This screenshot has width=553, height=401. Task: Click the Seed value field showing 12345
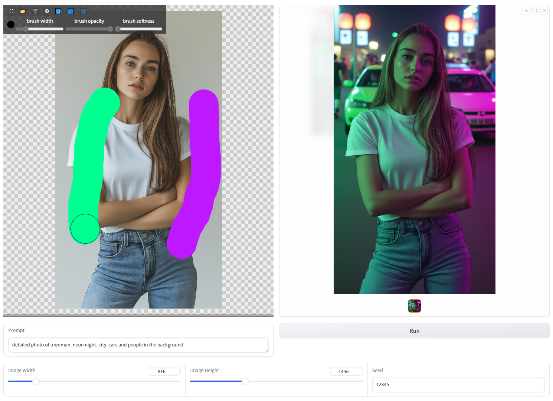point(458,384)
